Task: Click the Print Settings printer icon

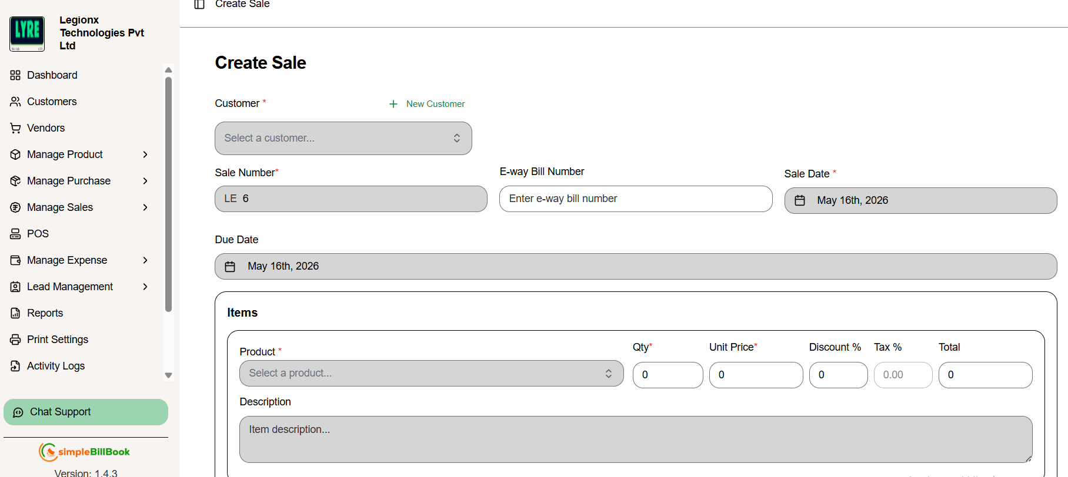Action: pyautogui.click(x=15, y=340)
